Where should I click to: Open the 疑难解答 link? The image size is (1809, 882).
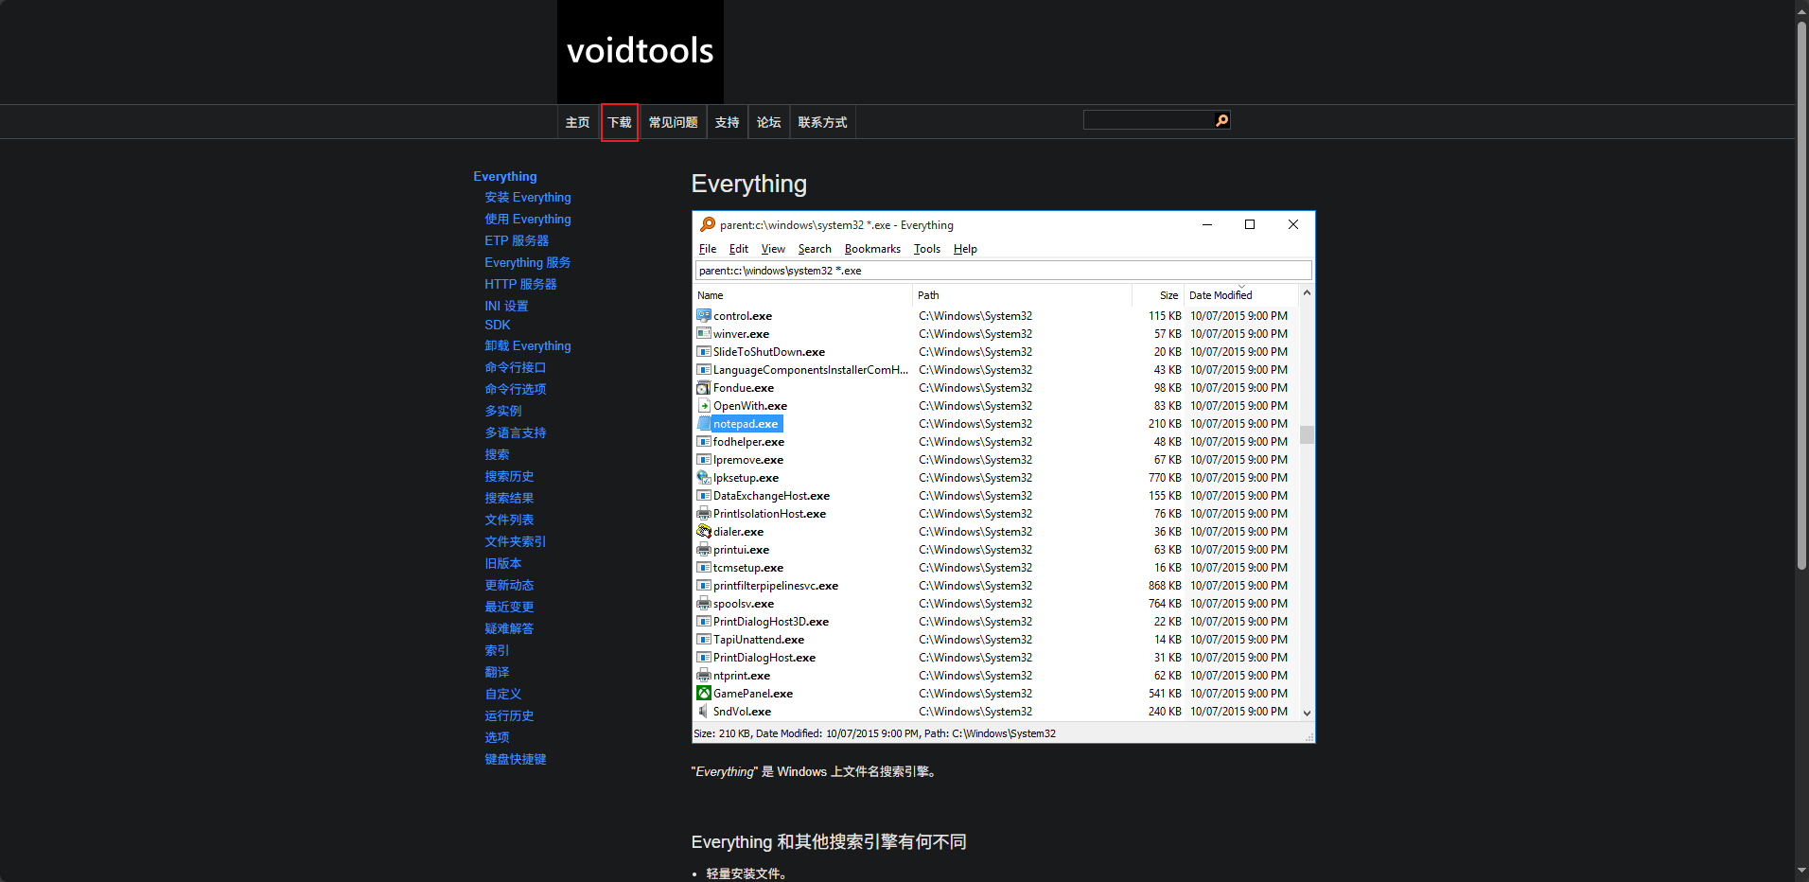pyautogui.click(x=509, y=628)
